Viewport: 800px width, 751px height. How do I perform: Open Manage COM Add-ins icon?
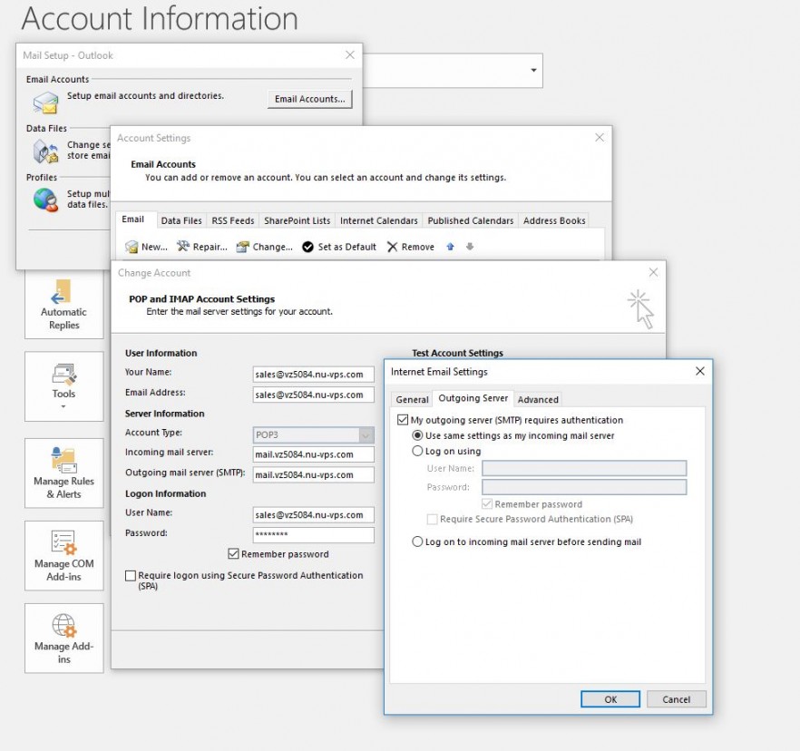pyautogui.click(x=64, y=542)
